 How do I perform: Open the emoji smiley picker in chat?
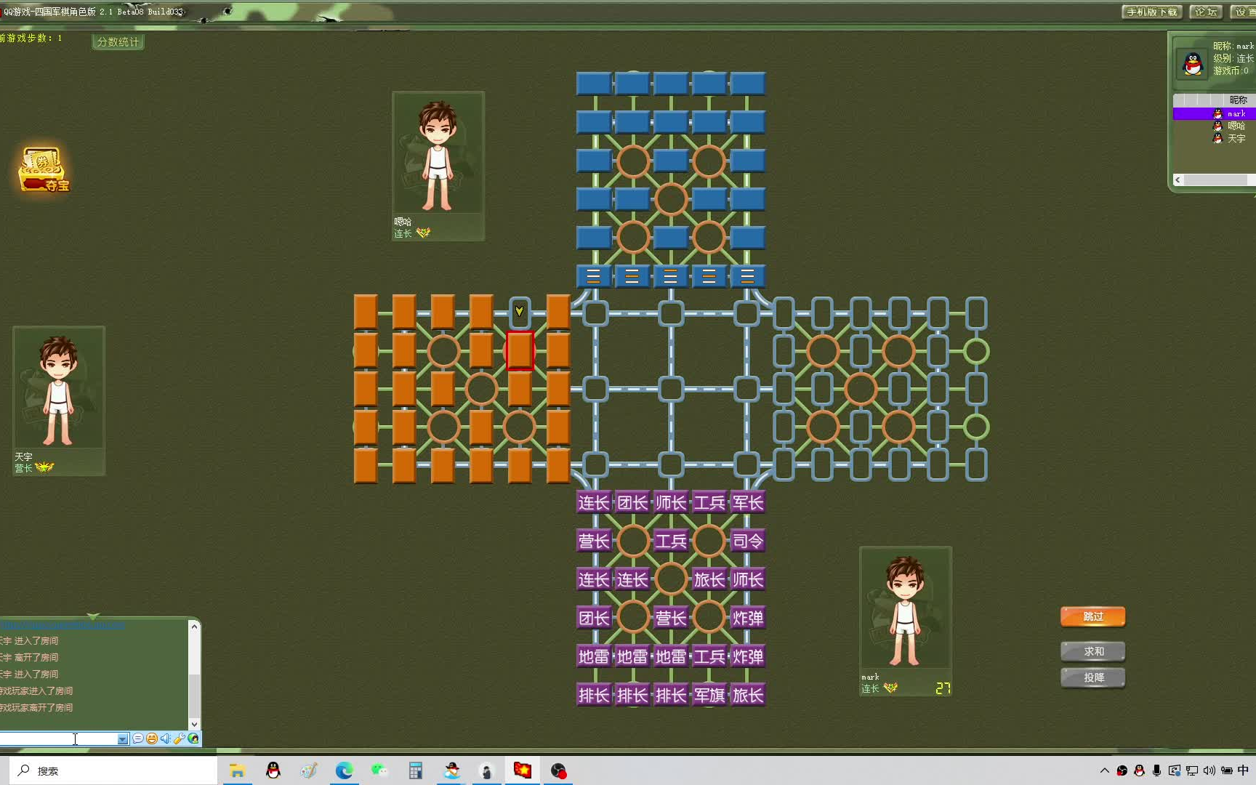[151, 738]
